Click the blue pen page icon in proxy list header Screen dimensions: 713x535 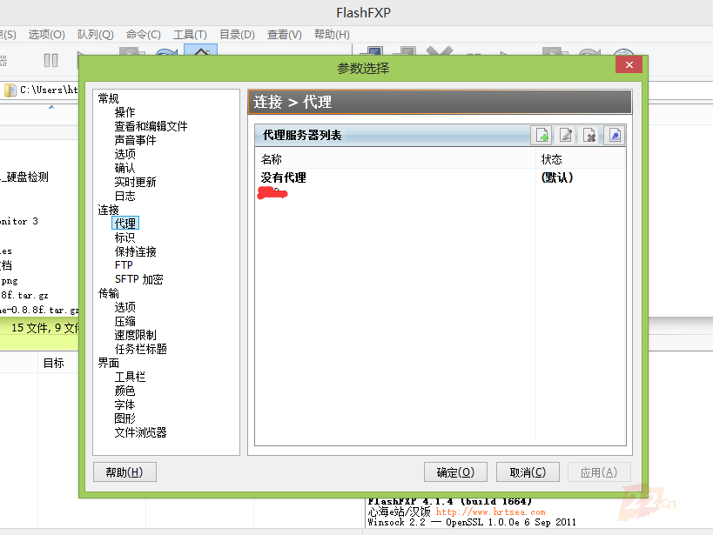tap(615, 135)
